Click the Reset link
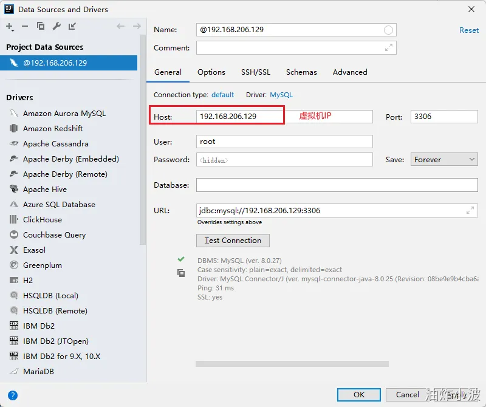The image size is (486, 407). pos(468,30)
